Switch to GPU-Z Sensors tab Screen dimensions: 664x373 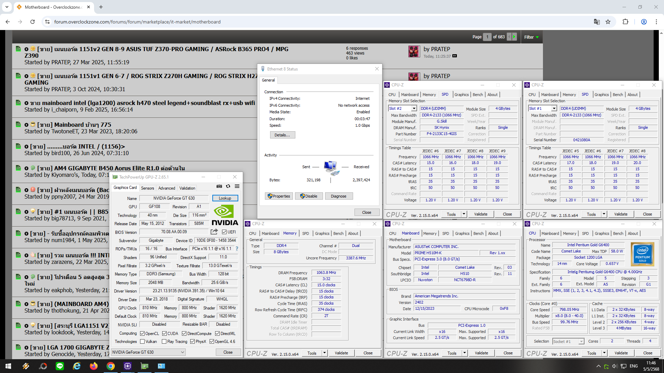(147, 188)
